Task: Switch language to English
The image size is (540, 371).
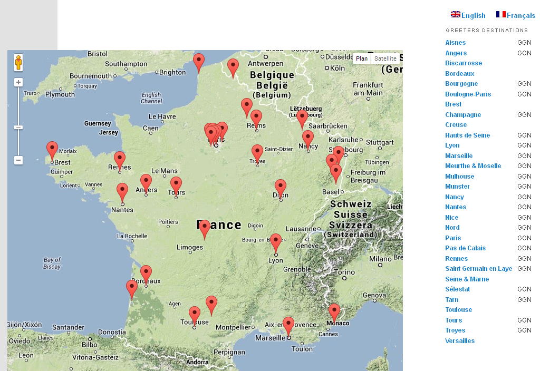Action: coord(468,15)
